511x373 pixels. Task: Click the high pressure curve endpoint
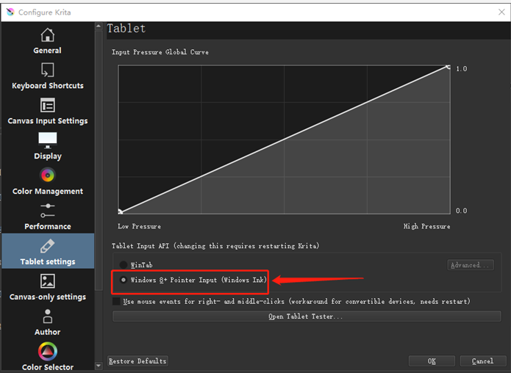pyautogui.click(x=448, y=67)
